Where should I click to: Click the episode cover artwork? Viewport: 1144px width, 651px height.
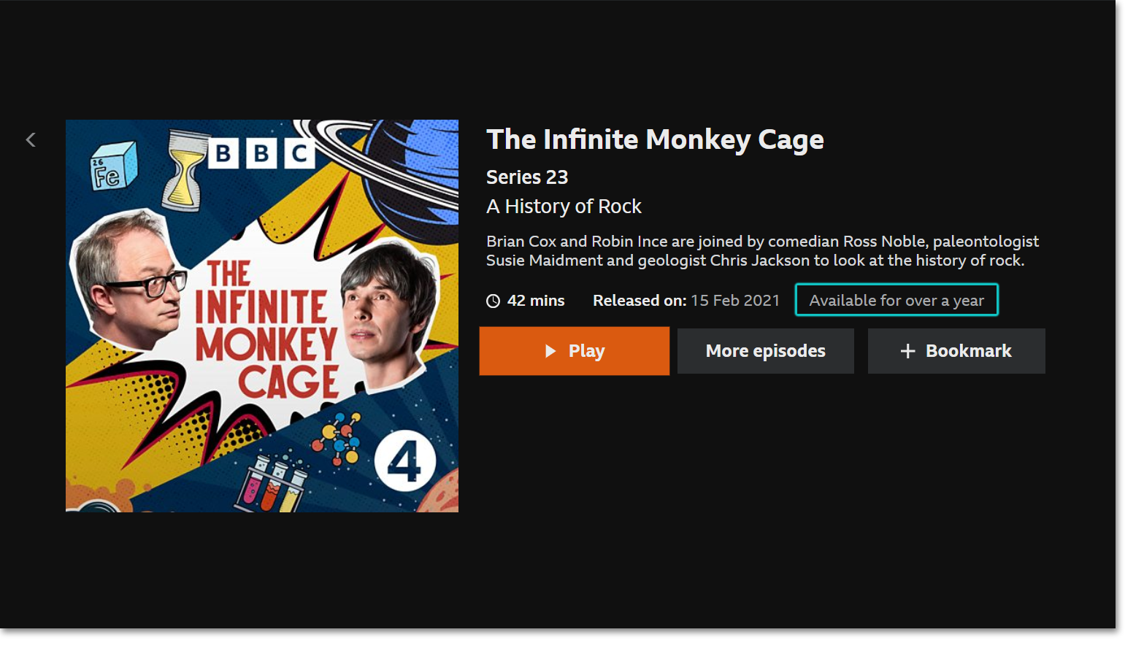(262, 315)
